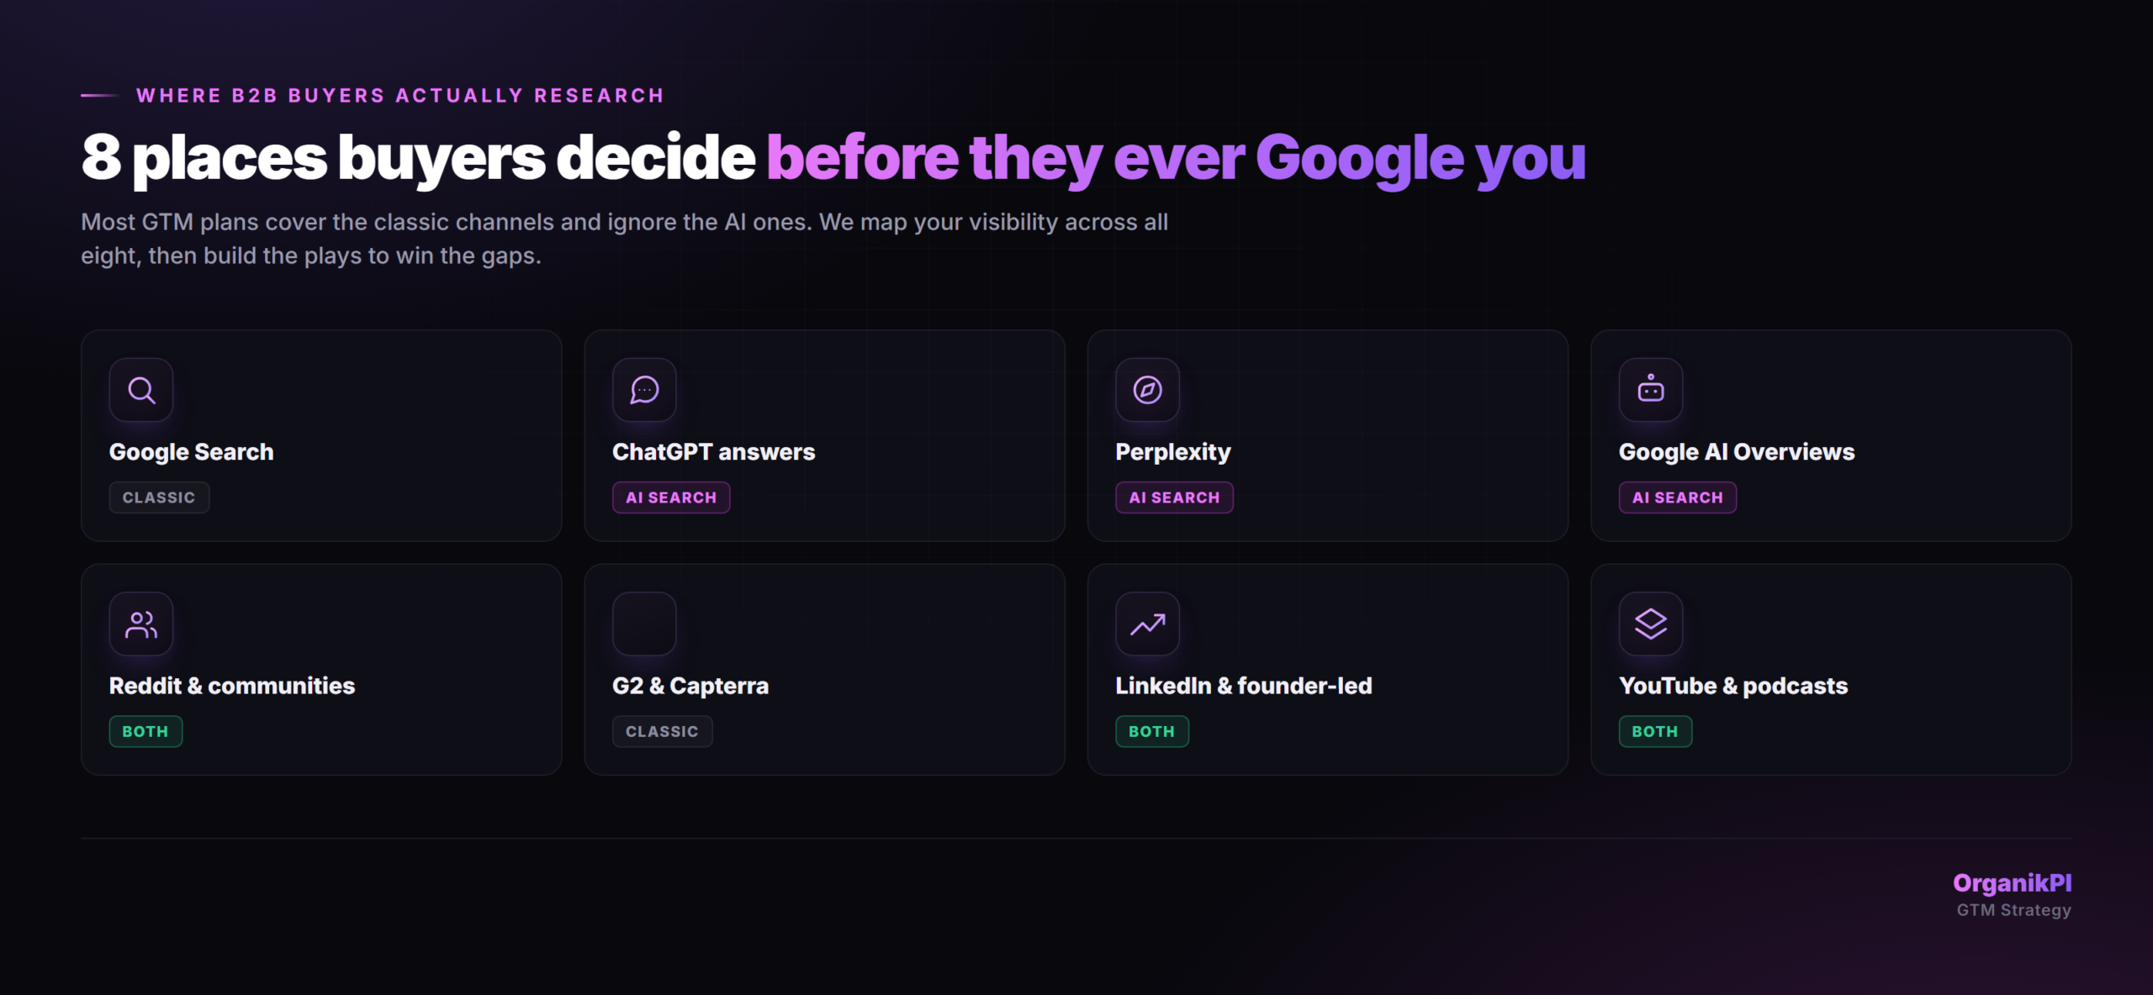The width and height of the screenshot is (2153, 995).
Task: Click the 8 places buyers decide headline
Action: tap(833, 158)
